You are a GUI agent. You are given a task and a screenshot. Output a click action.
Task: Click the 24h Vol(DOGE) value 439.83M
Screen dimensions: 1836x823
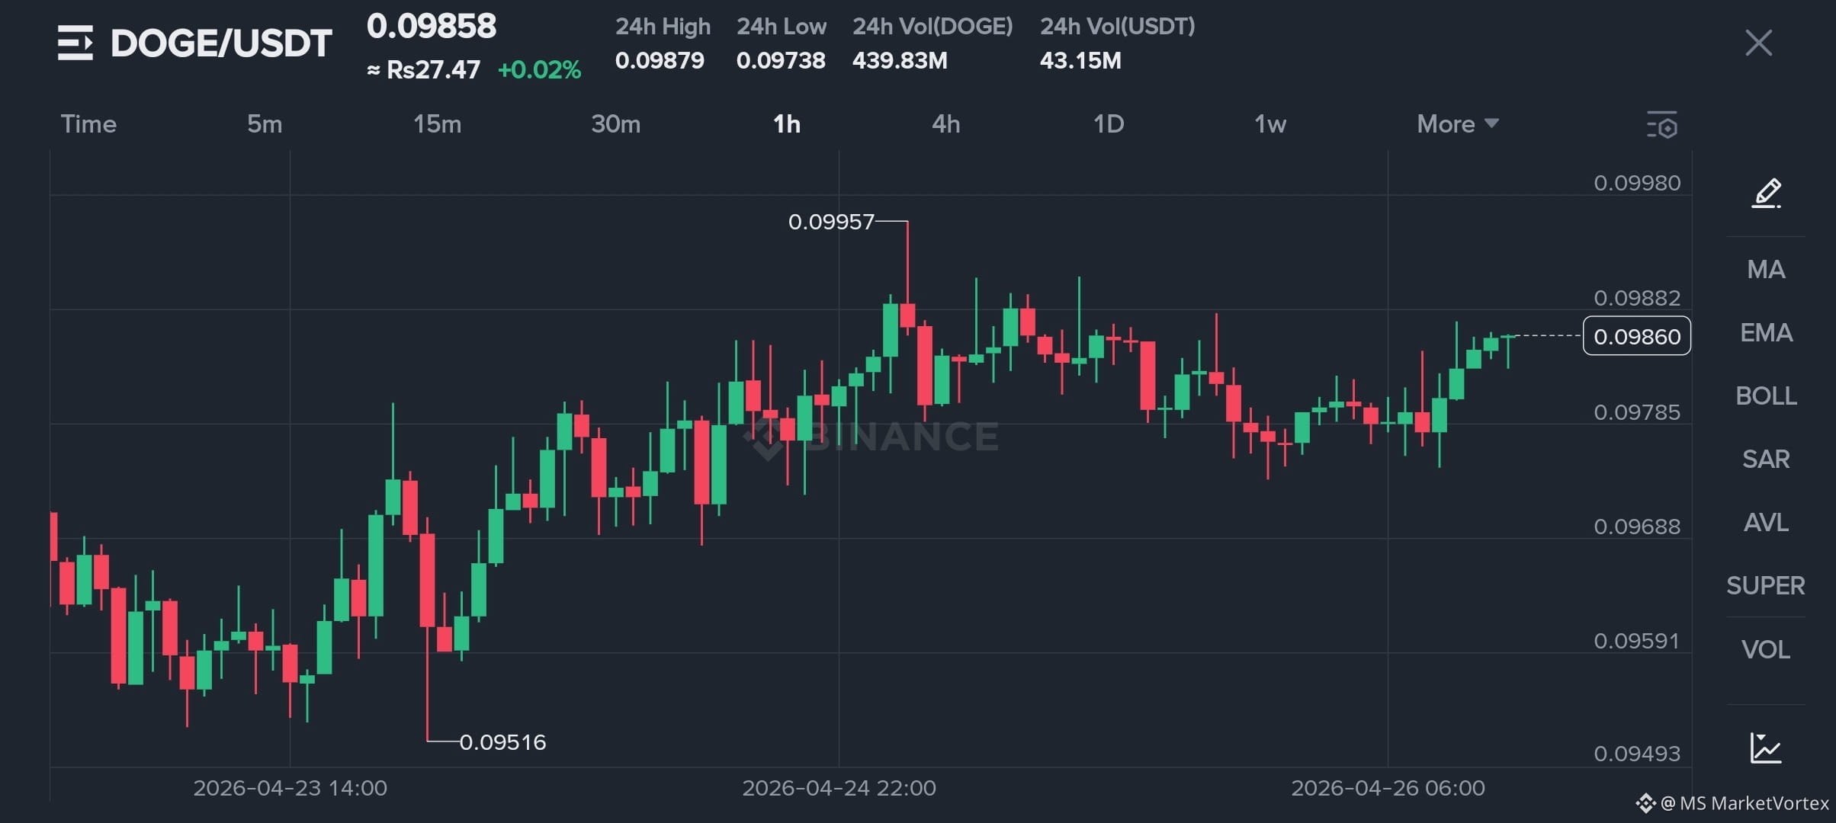click(900, 60)
